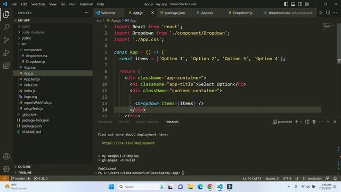Open the Run and Debug view
This screenshot has height=192, width=341.
[x=6, y=53]
